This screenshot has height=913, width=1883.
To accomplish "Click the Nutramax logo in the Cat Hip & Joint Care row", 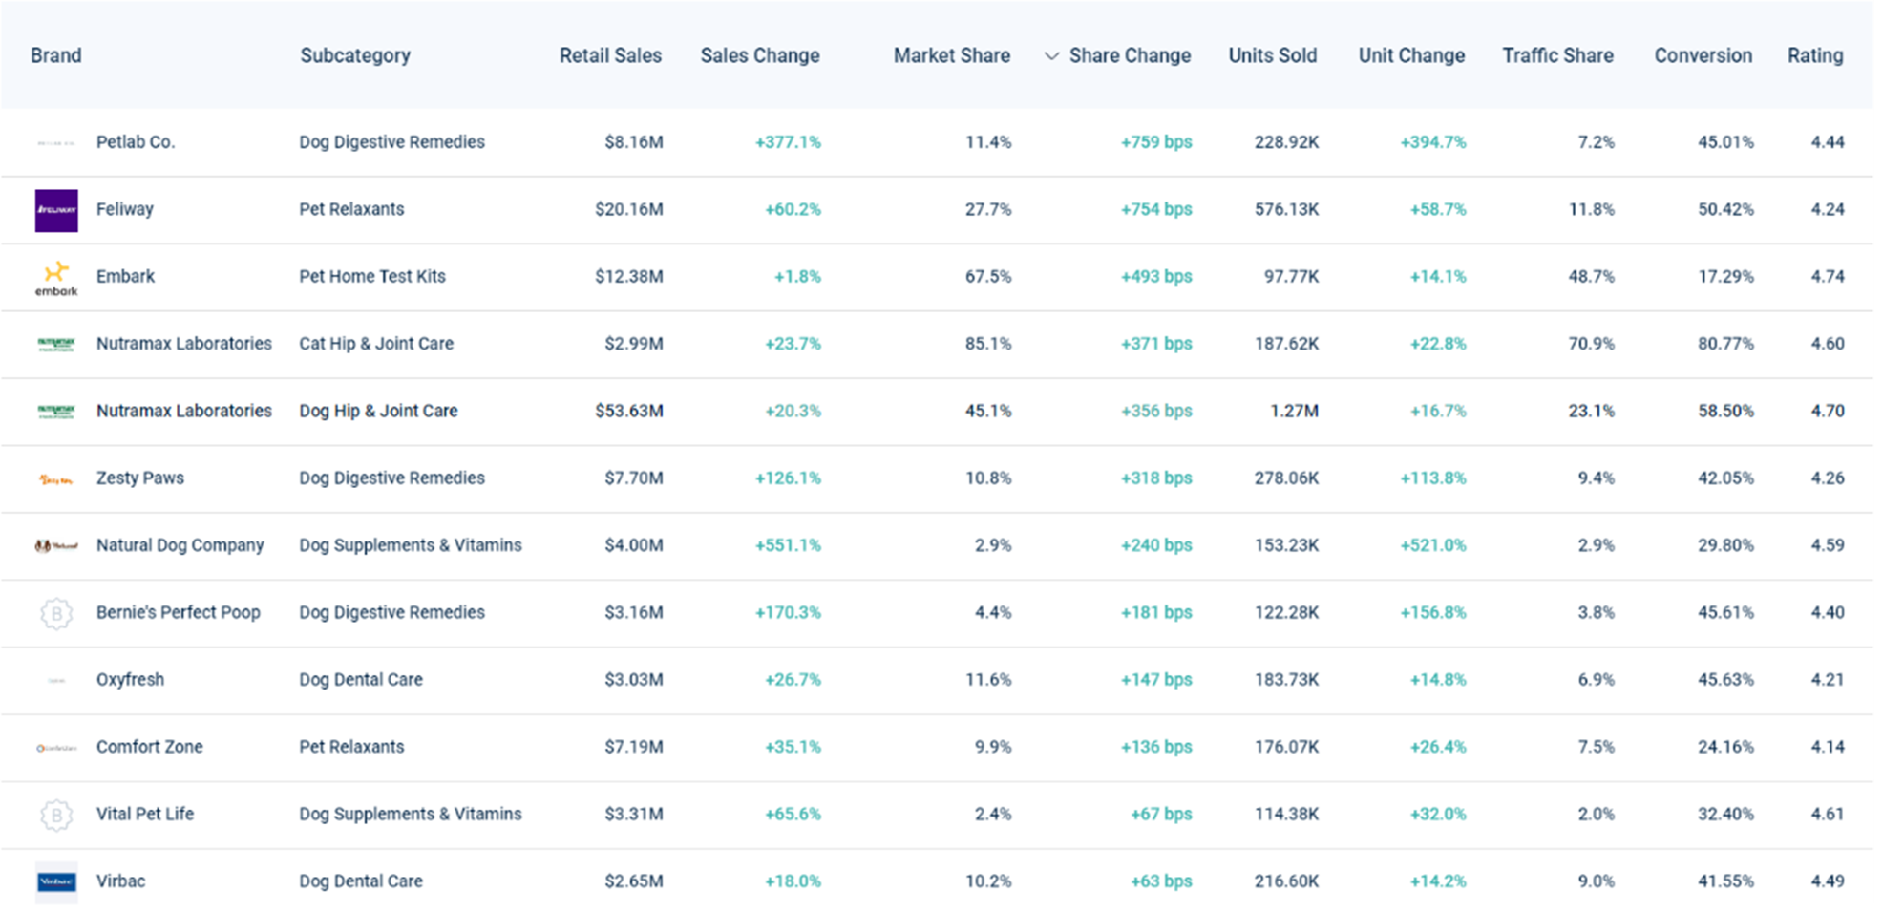I will 56,345.
